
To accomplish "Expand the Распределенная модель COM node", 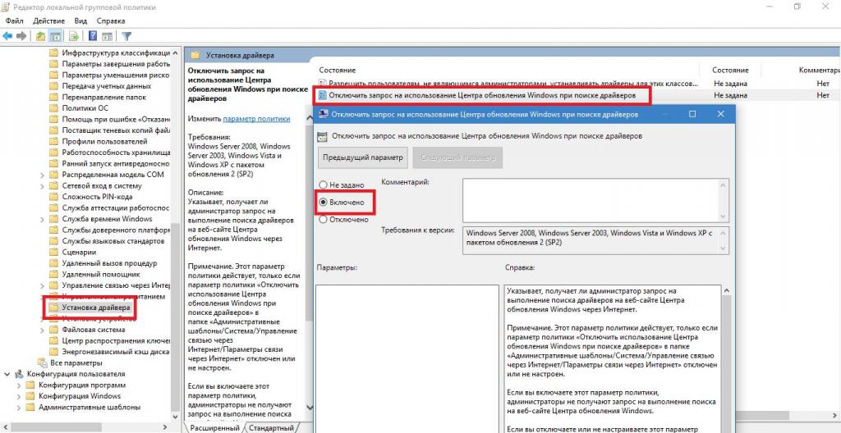I will point(43,175).
